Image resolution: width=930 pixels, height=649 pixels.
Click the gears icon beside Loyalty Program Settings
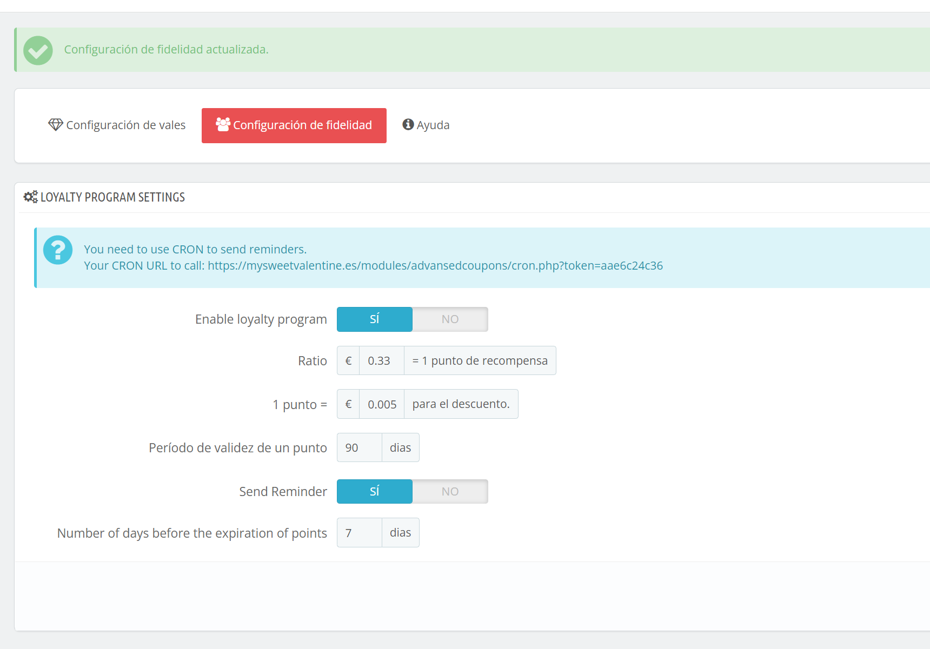(31, 197)
